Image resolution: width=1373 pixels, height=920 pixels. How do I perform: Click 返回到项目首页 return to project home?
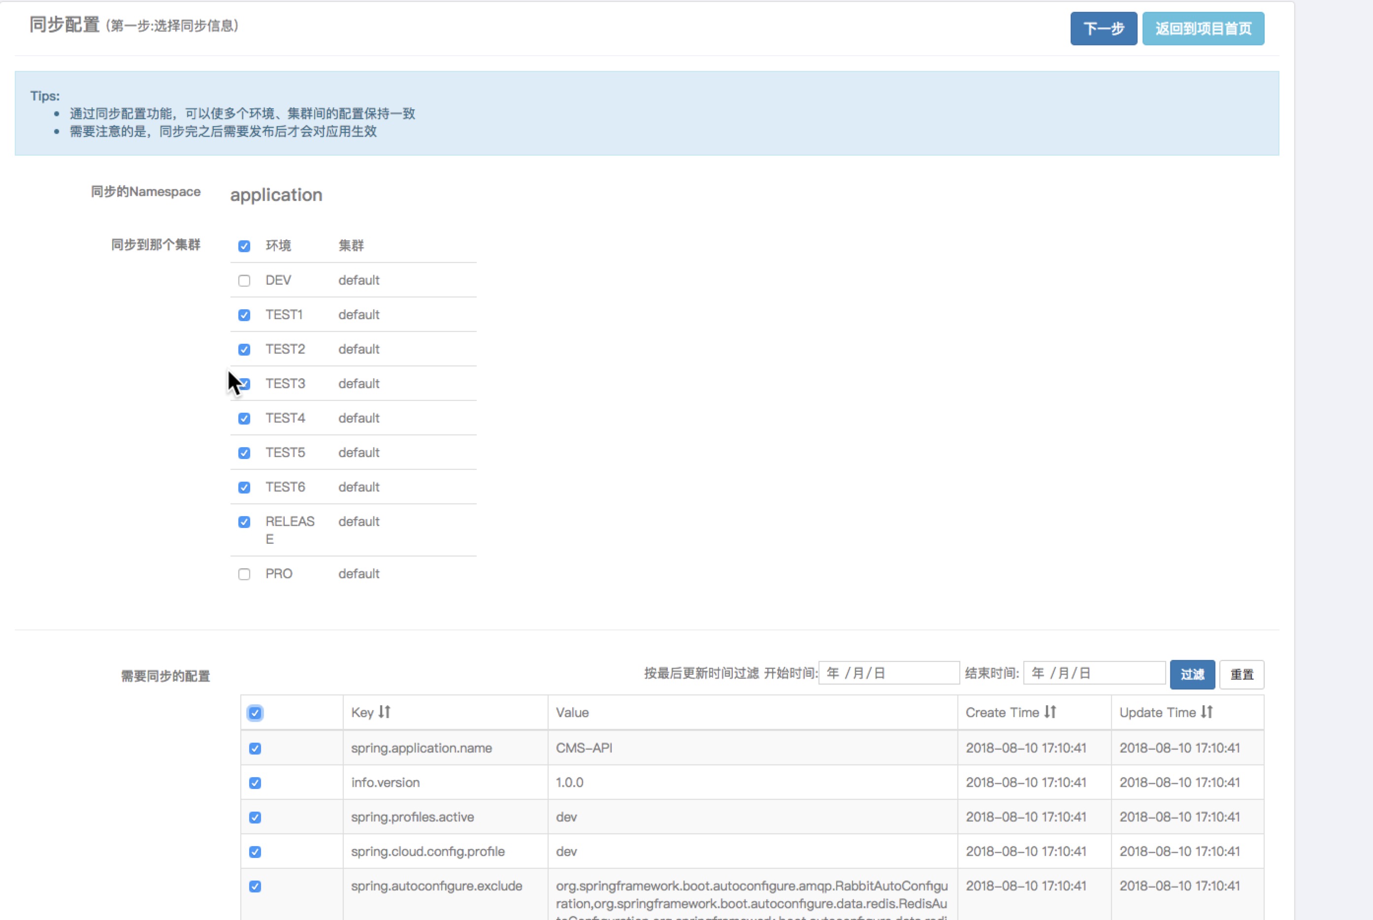pyautogui.click(x=1203, y=28)
